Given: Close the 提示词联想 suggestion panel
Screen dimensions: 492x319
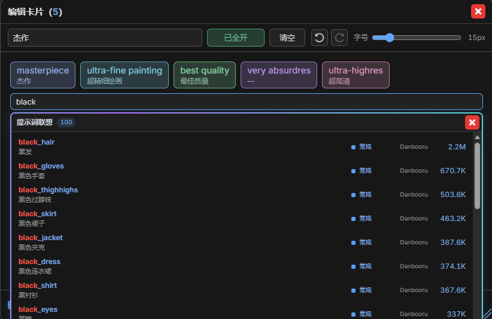Looking at the screenshot, I should (x=472, y=122).
